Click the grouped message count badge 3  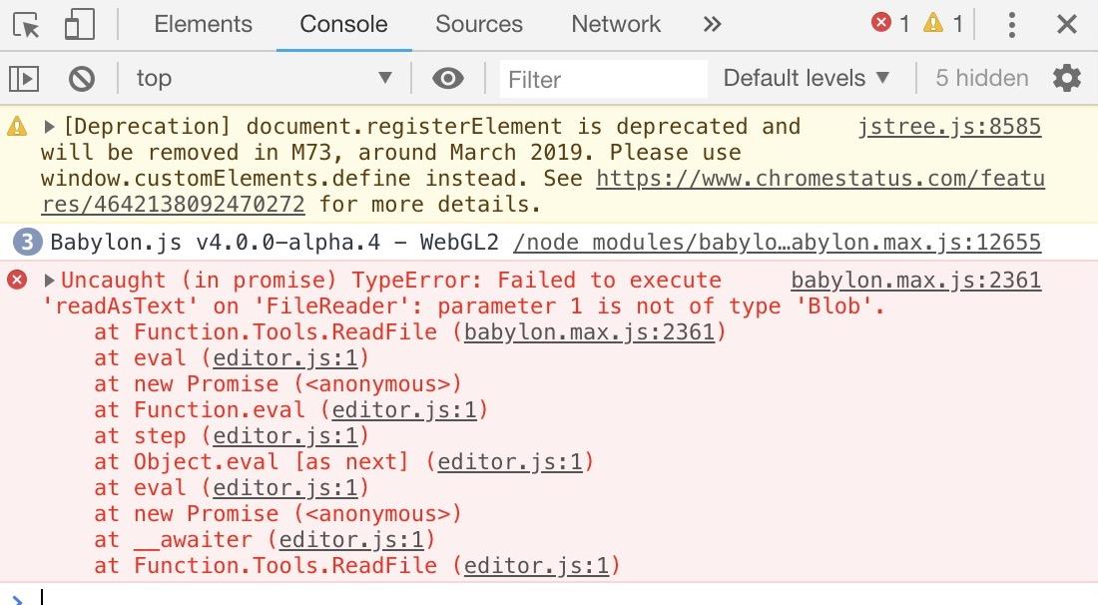27,243
